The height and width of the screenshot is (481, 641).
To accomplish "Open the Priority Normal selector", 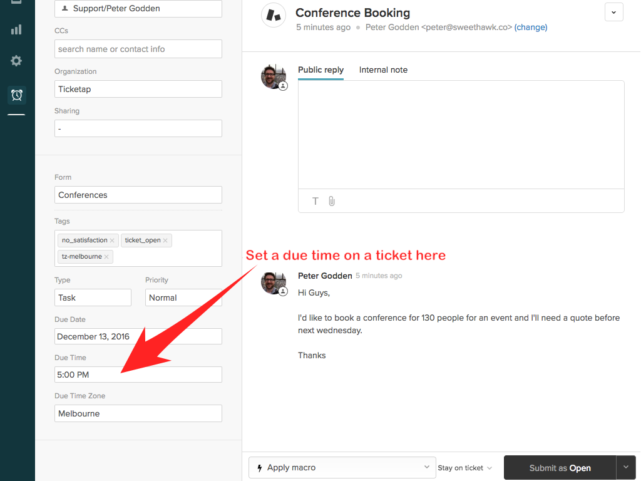I will (183, 297).
